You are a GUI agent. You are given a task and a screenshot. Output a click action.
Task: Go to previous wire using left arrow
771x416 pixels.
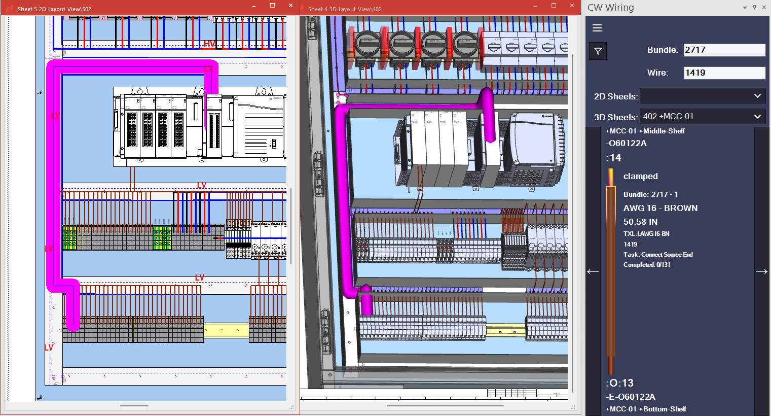(593, 271)
